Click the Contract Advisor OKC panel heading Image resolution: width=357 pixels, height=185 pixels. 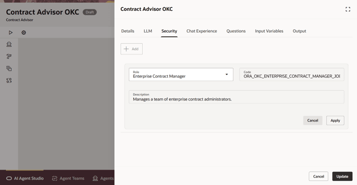tap(147, 9)
